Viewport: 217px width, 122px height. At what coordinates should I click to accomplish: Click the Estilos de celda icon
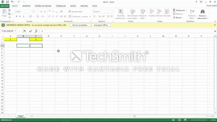tap(142, 12)
